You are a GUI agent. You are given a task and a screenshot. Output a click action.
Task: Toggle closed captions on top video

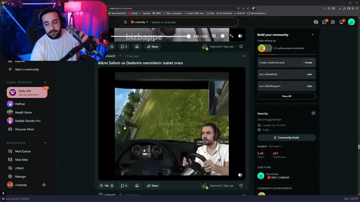click(214, 36)
